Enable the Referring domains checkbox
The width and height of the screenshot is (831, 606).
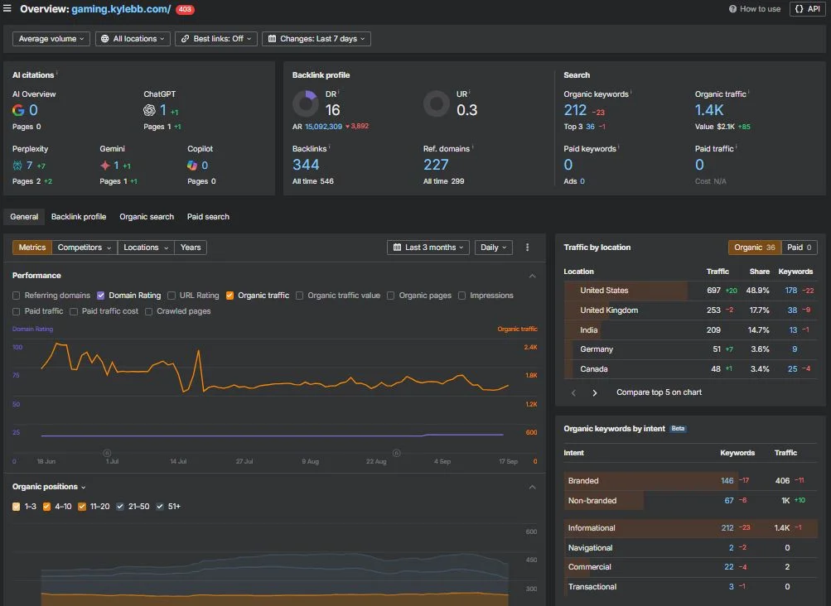click(x=17, y=296)
